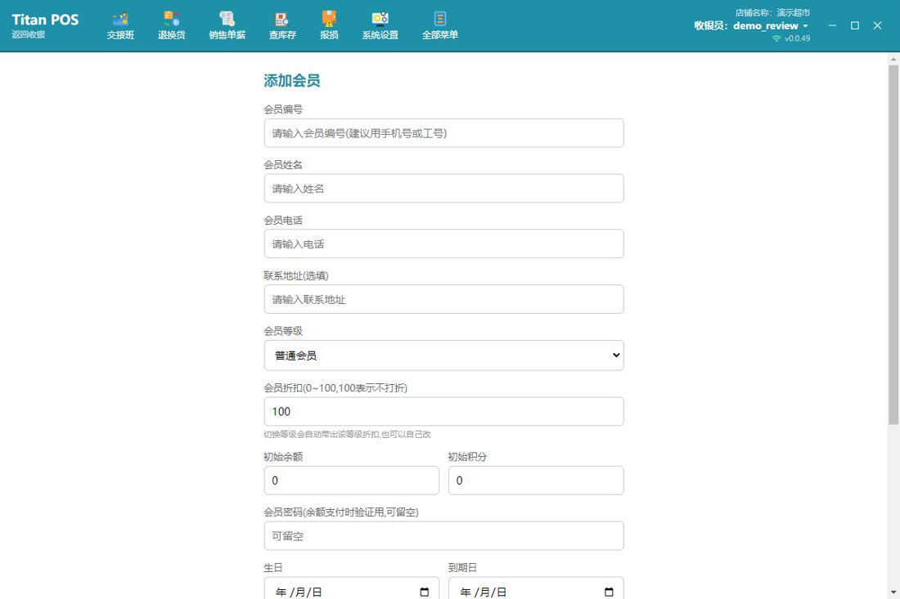Click the 初始余额 field showing 0

[x=351, y=481]
